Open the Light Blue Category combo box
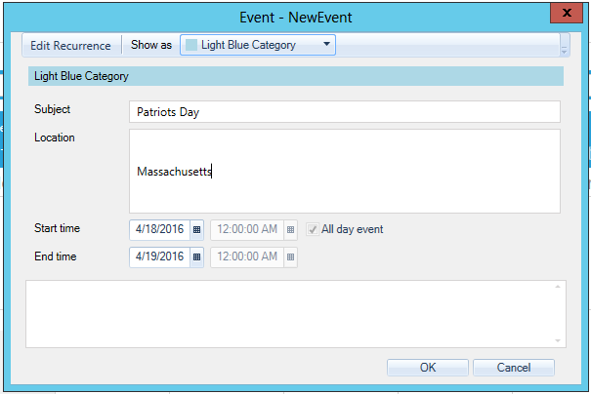Viewport: 591px width, 394px height. (x=258, y=45)
